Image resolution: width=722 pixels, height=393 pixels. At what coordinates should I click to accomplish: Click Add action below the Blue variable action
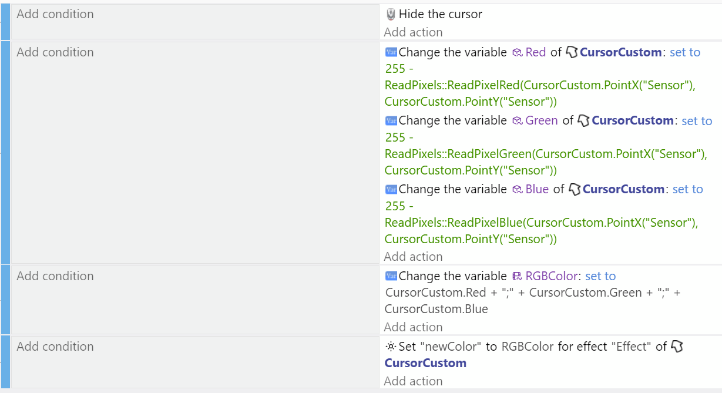point(413,257)
